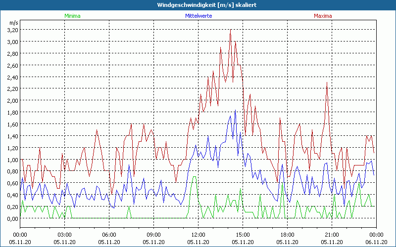
Task: Click the 0,00 y-axis value
Action: (x=13, y=219)
